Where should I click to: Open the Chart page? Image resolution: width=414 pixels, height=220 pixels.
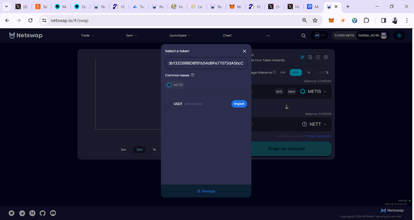(227, 35)
